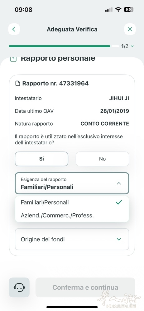This screenshot has width=144, height=311.
Task: Tap the 09:08 status bar clock
Action: point(23,10)
